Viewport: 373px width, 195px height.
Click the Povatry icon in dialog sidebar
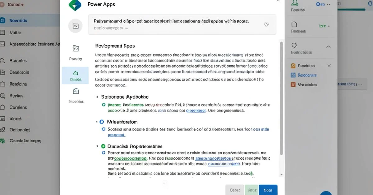point(76,49)
